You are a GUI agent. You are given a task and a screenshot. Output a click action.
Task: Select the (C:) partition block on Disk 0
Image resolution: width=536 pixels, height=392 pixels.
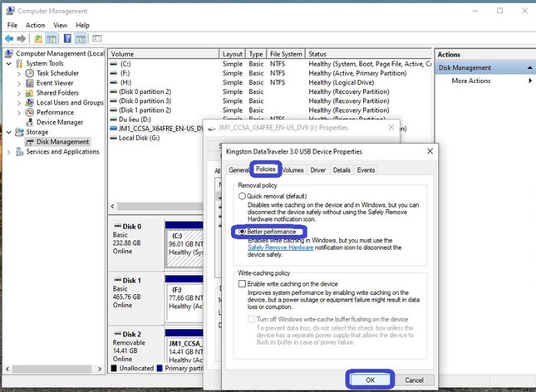pyautogui.click(x=184, y=249)
